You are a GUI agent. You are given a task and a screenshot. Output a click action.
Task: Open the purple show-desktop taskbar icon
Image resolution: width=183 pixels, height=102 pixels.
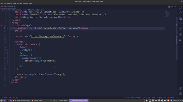coord(5,101)
